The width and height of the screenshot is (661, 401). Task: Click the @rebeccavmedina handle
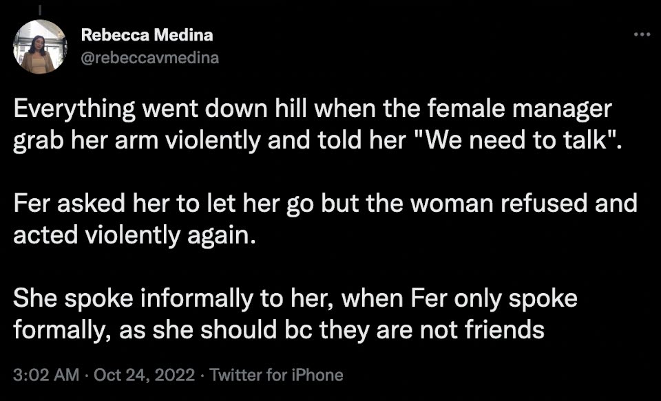click(x=149, y=57)
